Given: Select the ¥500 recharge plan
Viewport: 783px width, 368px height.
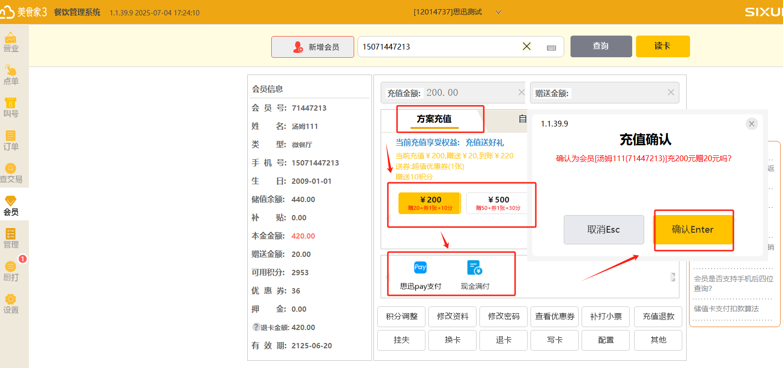Looking at the screenshot, I should pos(498,203).
